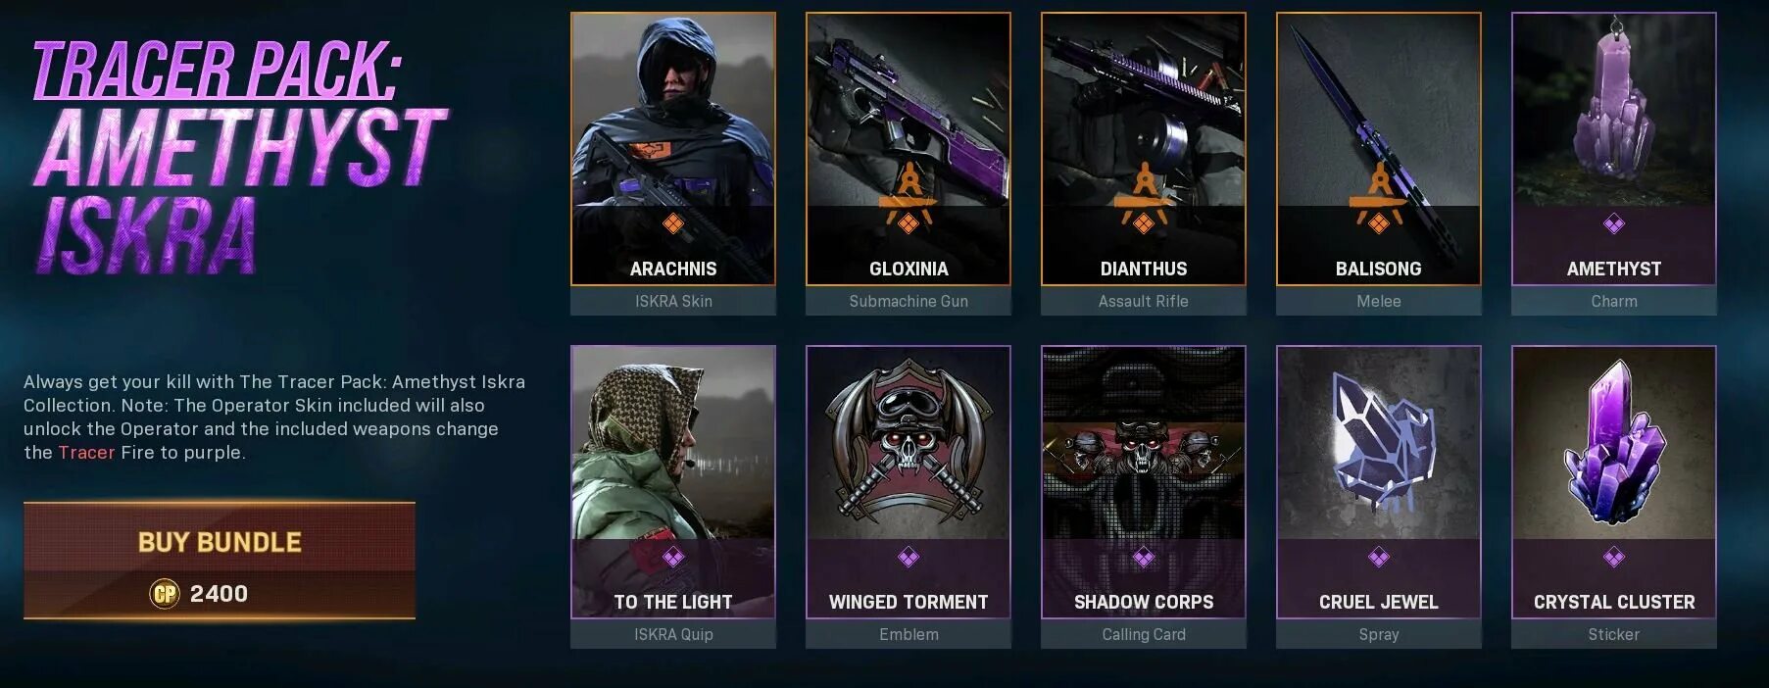This screenshot has height=688, width=1769.
Task: Select the Winged Torment Emblem
Action: 909,497
